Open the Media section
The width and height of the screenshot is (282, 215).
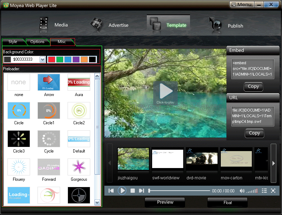53,25
